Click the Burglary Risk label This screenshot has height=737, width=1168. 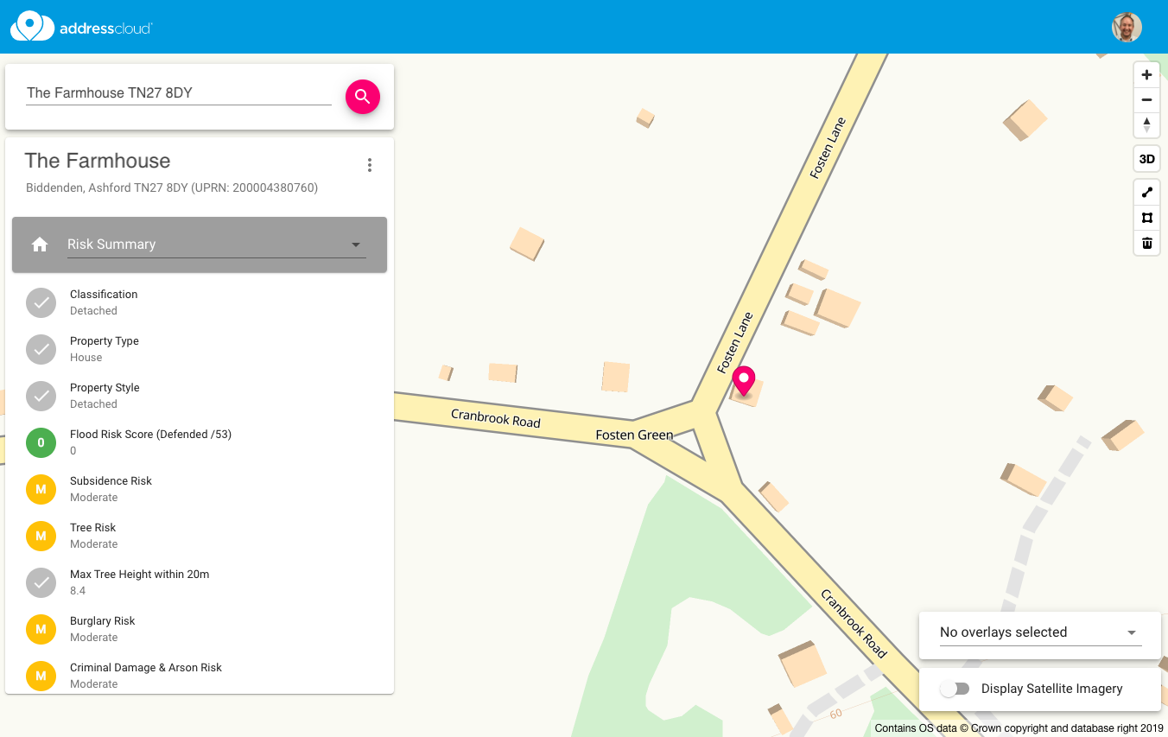click(102, 621)
